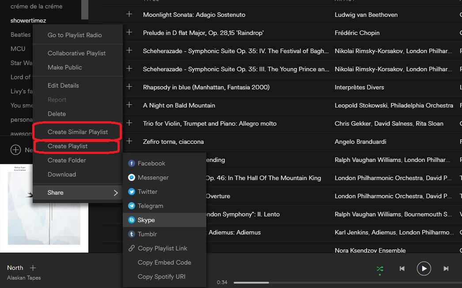
Task: Save North track with plus icon
Action: click(33, 268)
